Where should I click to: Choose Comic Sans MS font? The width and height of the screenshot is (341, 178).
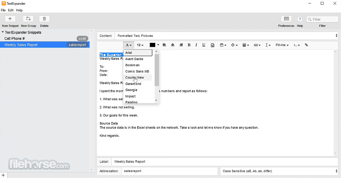tap(138, 71)
